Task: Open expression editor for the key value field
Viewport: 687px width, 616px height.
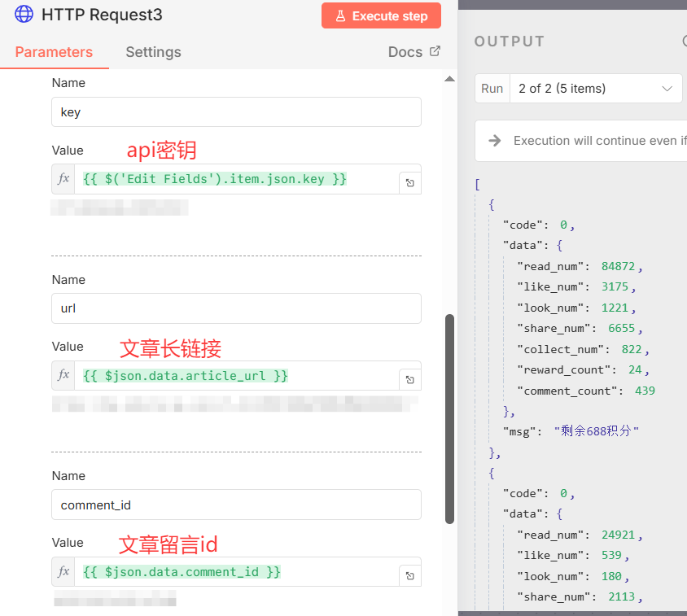Action: pyautogui.click(x=409, y=183)
